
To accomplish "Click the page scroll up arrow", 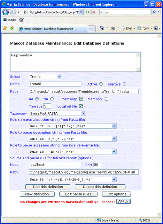I will click(159, 36).
